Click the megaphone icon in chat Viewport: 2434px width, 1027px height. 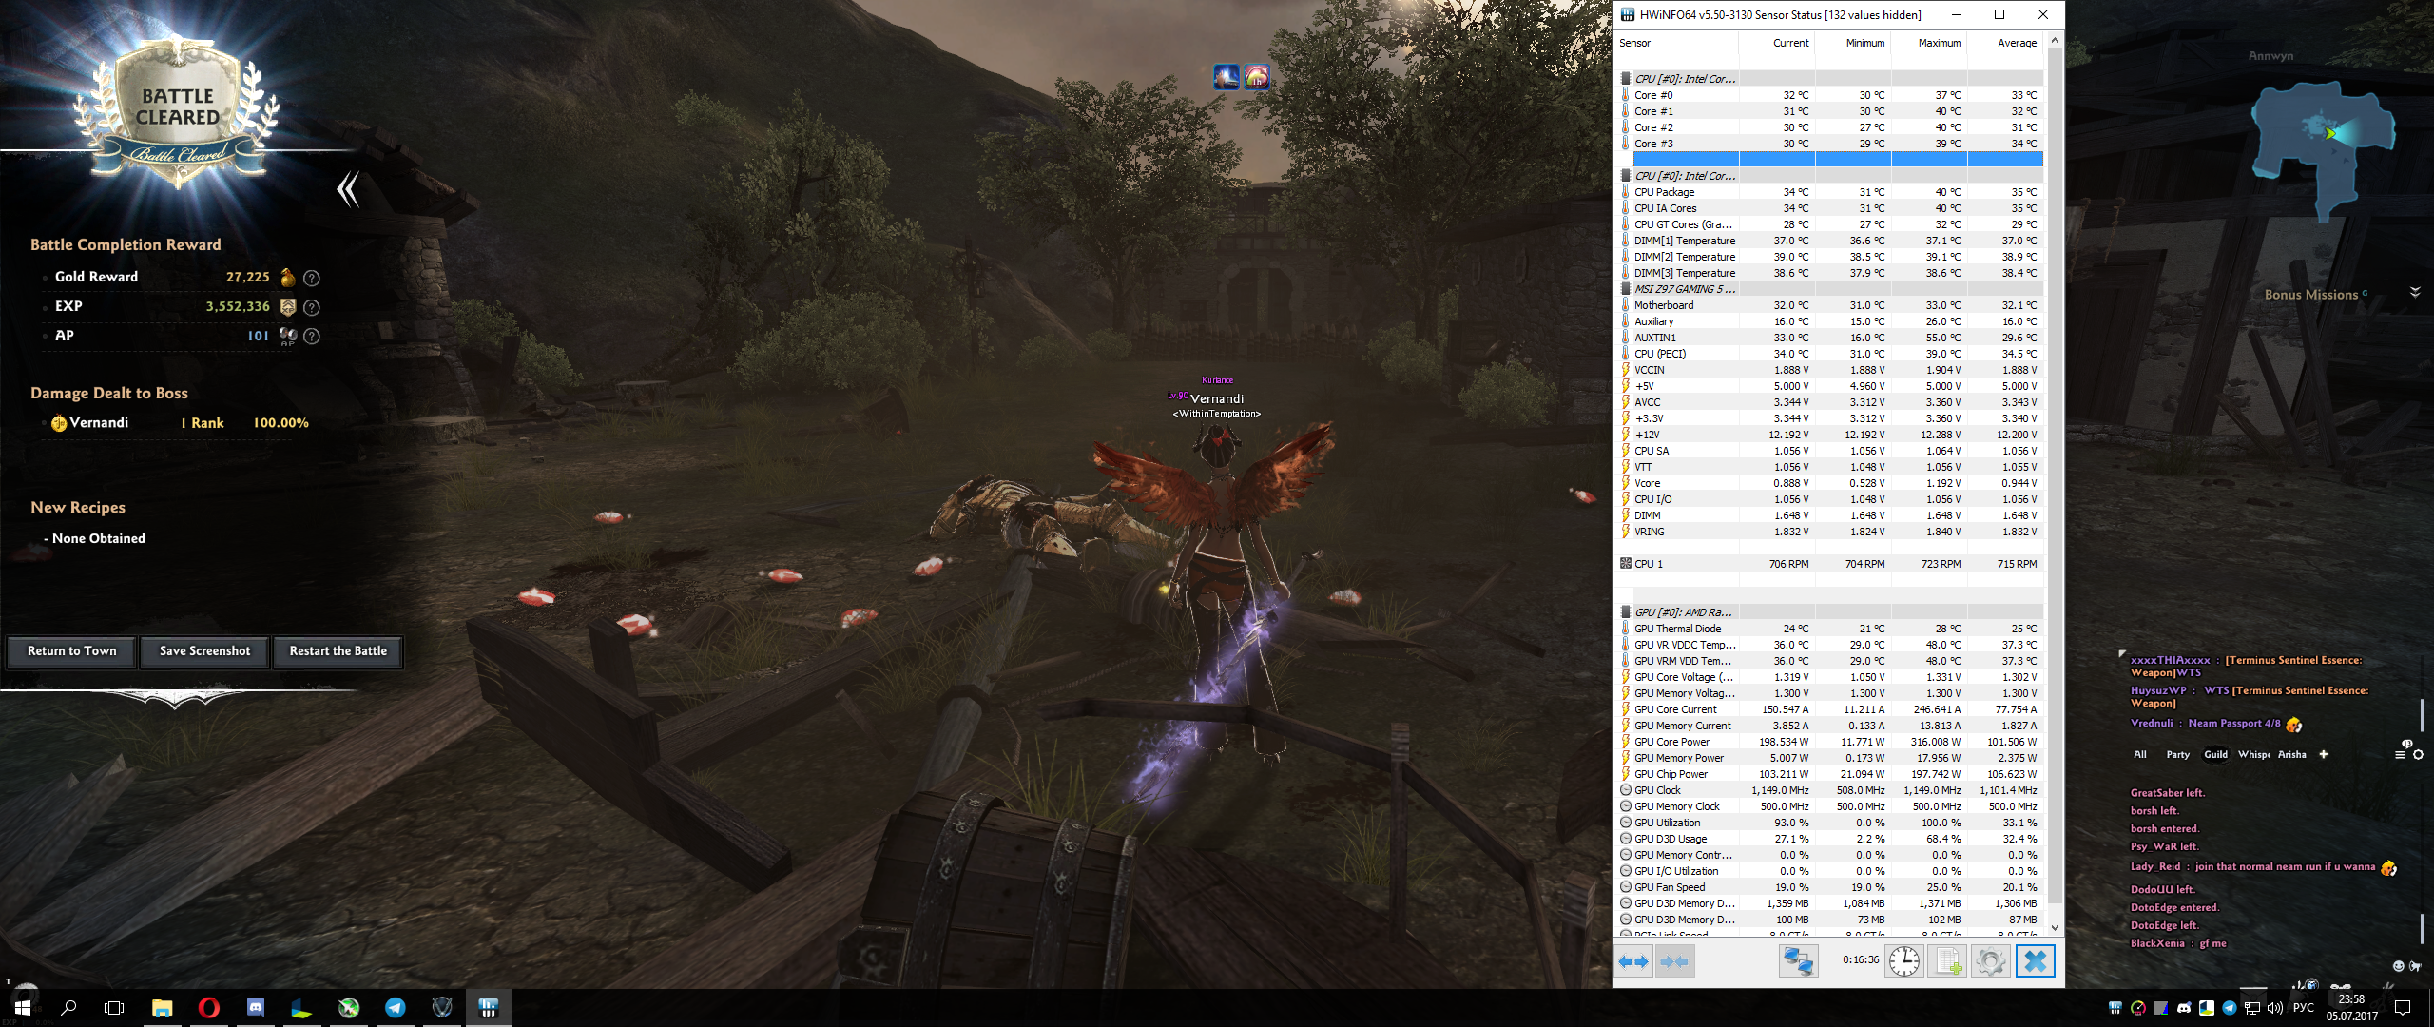point(2416,966)
